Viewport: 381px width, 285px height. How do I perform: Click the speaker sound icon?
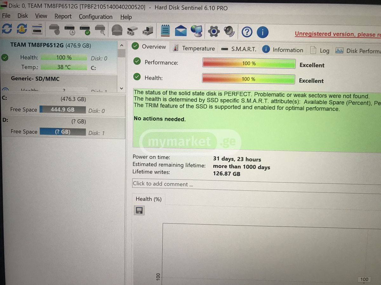tap(229, 31)
